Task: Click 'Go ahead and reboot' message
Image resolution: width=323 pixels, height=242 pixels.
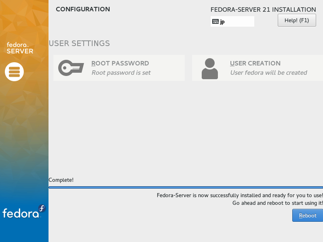Action: (x=278, y=203)
